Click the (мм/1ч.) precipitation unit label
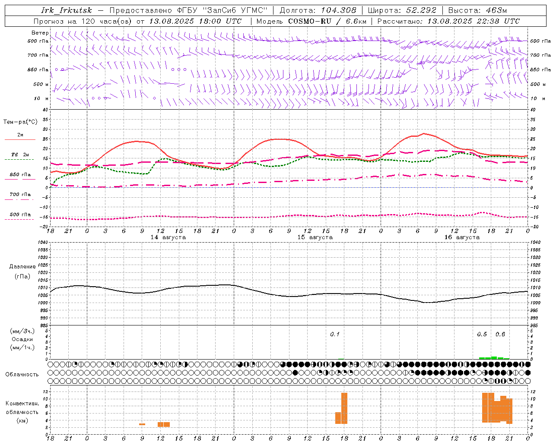 coord(22,347)
